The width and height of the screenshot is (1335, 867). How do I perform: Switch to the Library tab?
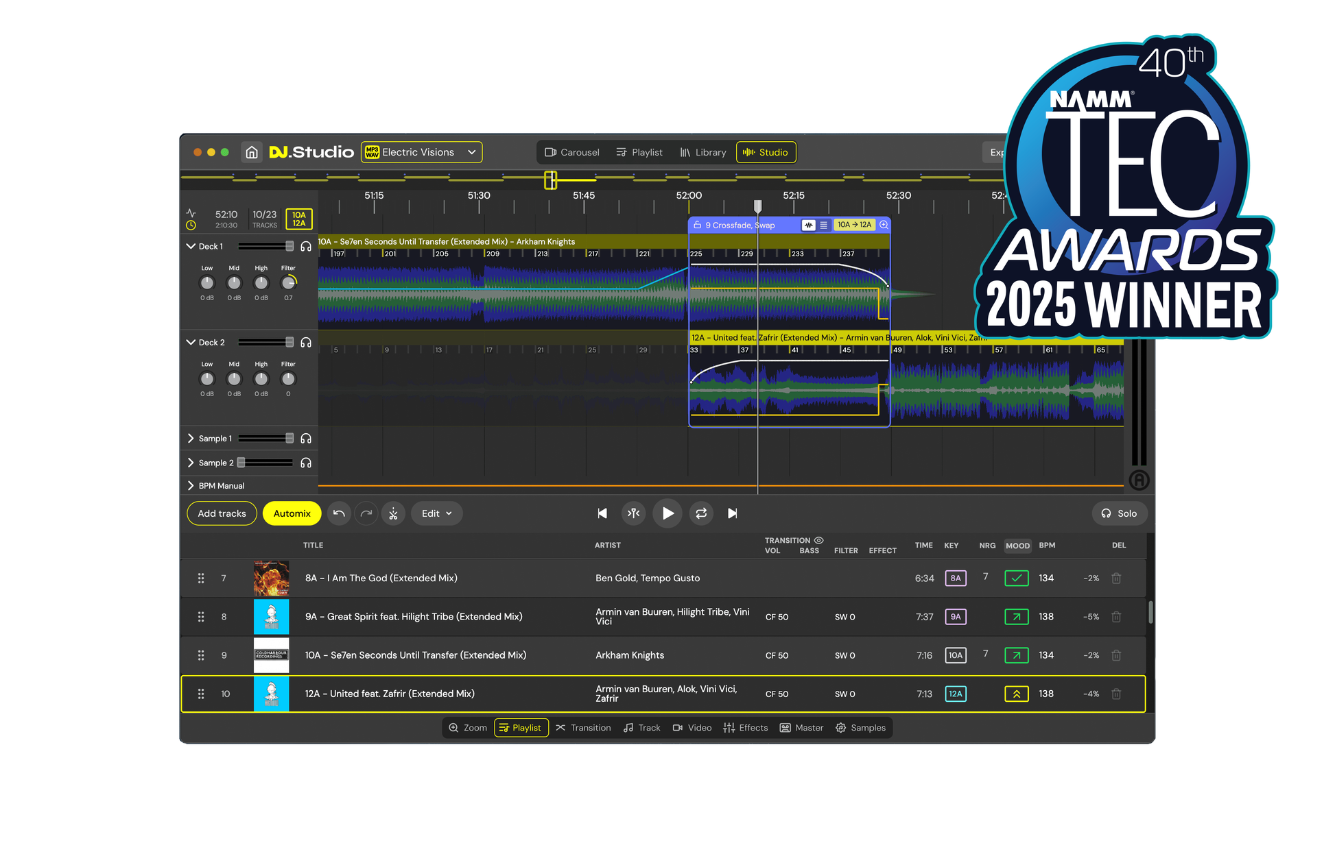point(703,151)
